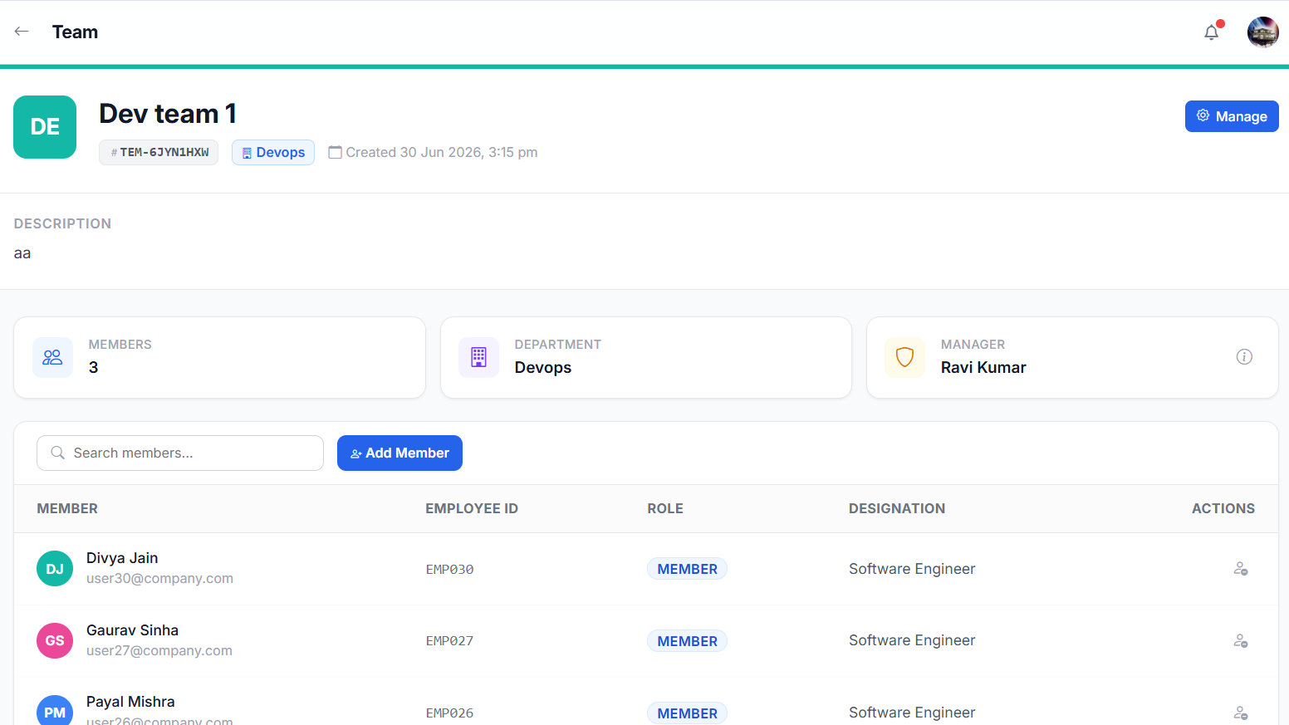The width and height of the screenshot is (1289, 725).
Task: Click the manager name Ravi Kumar
Action: (983, 367)
